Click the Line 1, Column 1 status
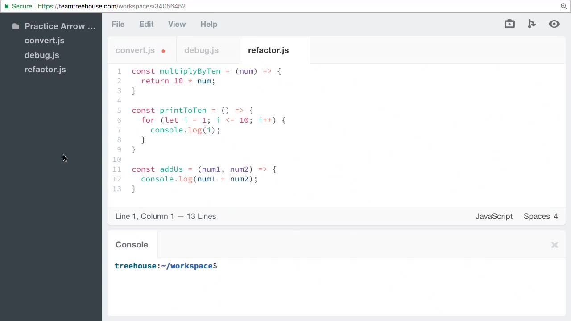This screenshot has width=571, height=321. pos(145,216)
